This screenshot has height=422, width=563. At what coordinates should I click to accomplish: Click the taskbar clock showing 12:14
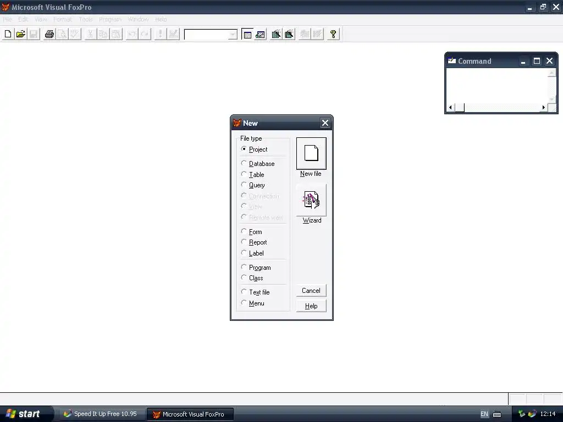(548, 414)
